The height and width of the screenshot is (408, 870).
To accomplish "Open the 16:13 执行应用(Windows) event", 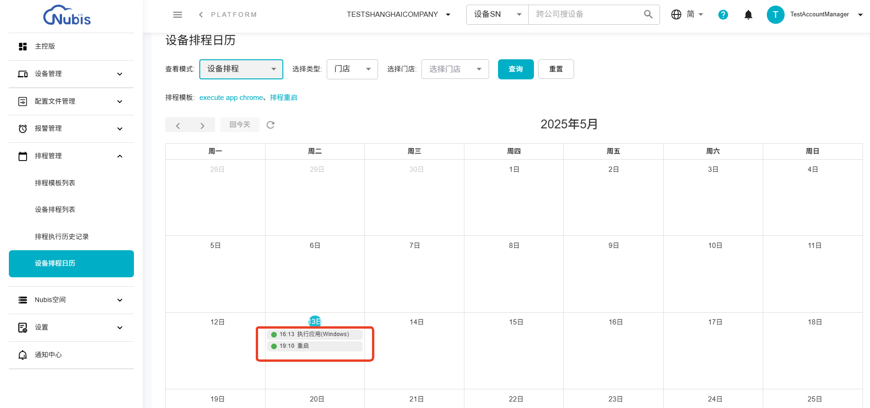I will pos(315,334).
